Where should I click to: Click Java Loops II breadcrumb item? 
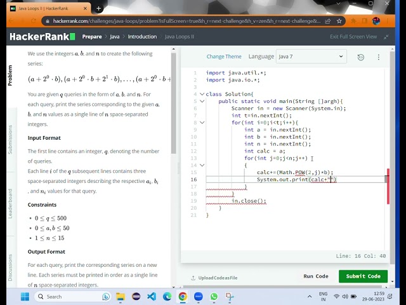179,37
